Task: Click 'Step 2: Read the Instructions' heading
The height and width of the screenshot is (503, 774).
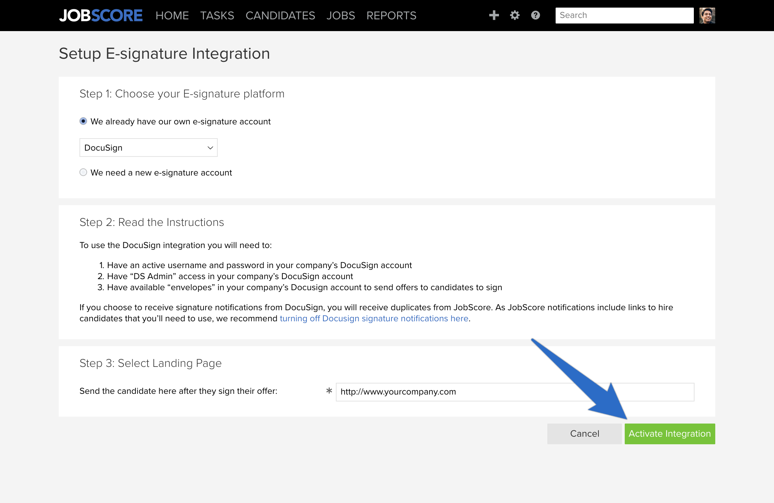Action: tap(152, 222)
